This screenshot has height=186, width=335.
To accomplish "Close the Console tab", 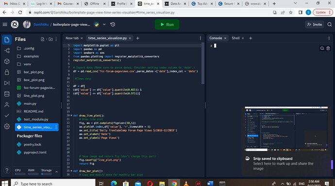I will [225, 38].
